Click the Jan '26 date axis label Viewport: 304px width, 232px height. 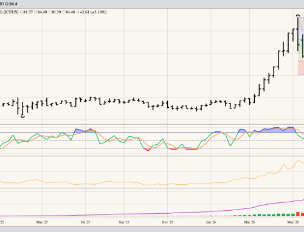point(211,222)
